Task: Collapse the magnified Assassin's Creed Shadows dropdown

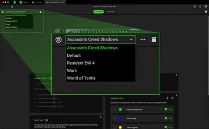Action: click(101, 40)
